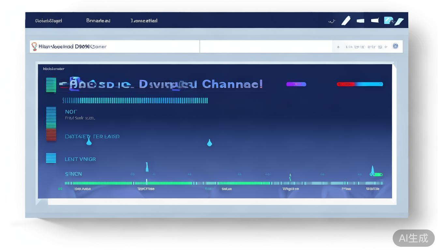Viewport: 438px width, 250px height.
Task: Click the cyan segmented progress bar under title
Action: [x=135, y=100]
